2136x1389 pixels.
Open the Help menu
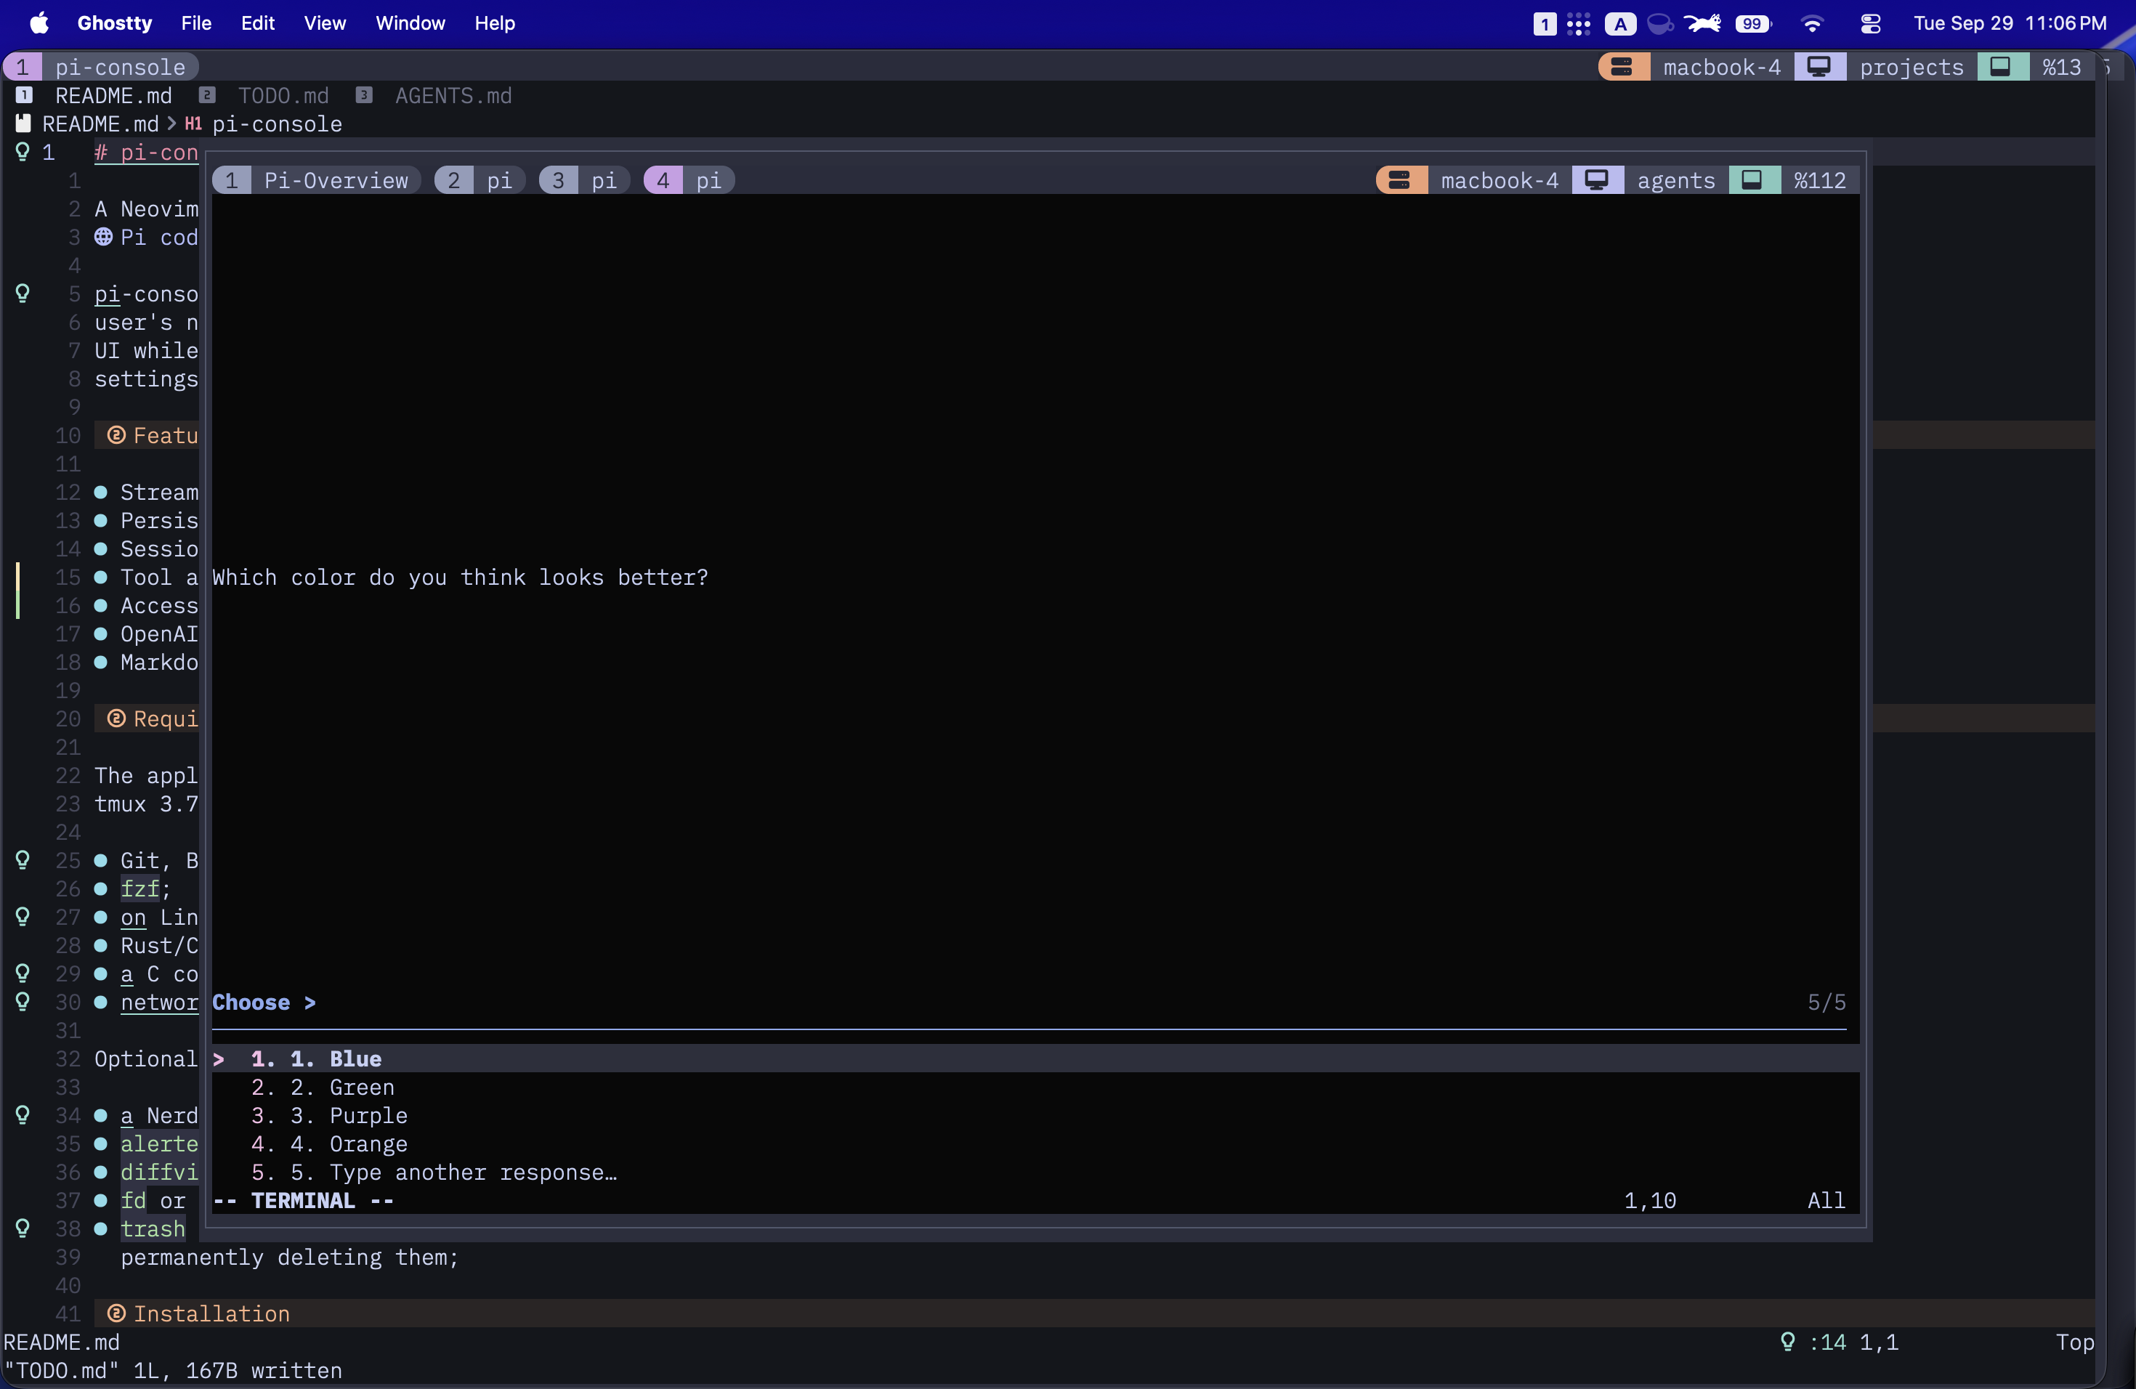[495, 23]
